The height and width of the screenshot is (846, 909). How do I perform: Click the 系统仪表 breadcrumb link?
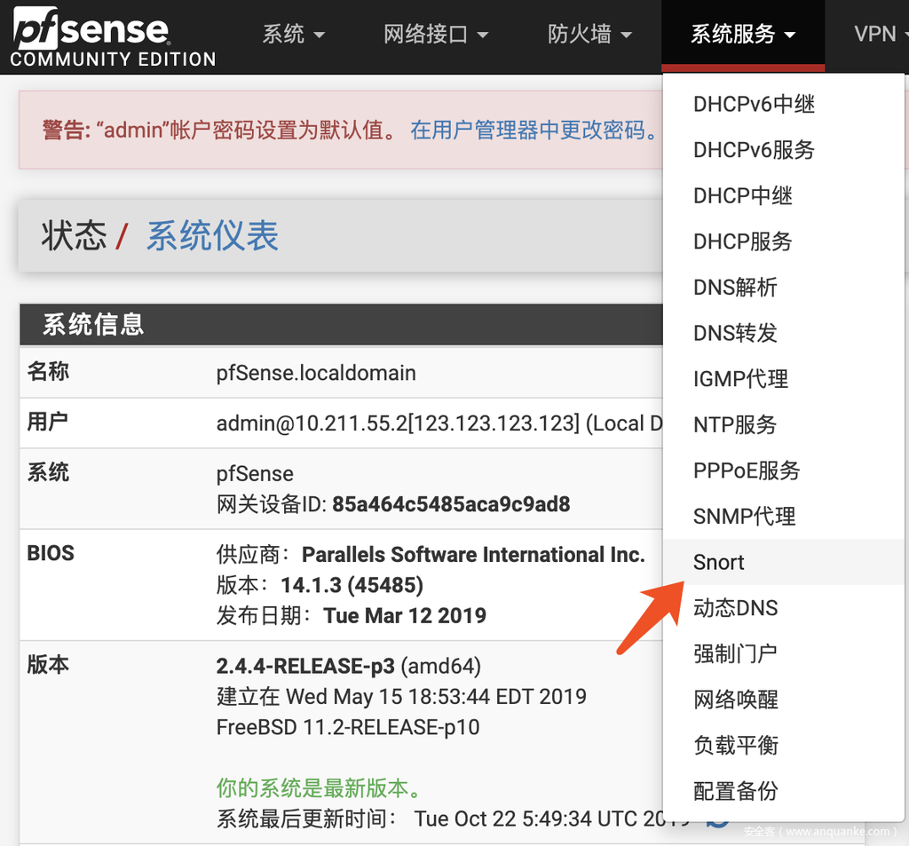coord(212,236)
